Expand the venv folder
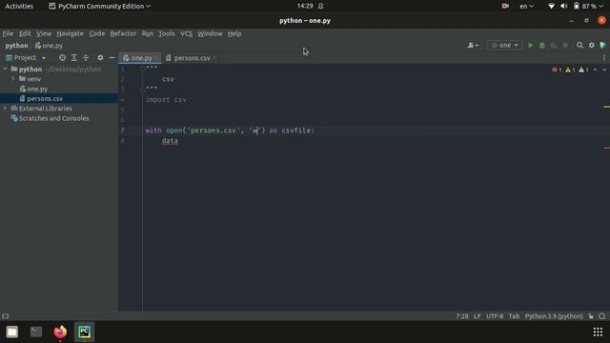This screenshot has width=610, height=343. 12,79
